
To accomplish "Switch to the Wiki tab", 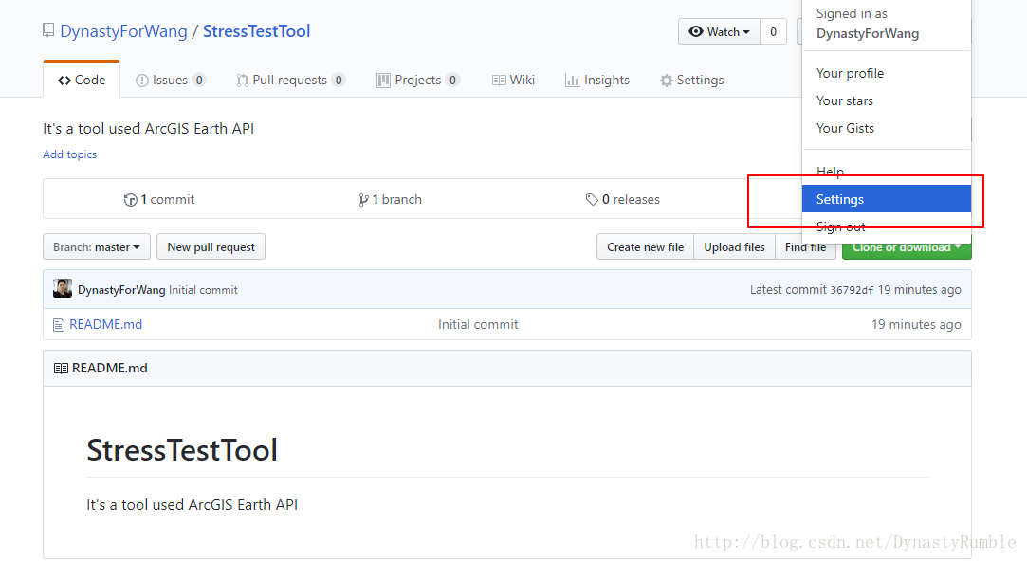I will click(514, 80).
